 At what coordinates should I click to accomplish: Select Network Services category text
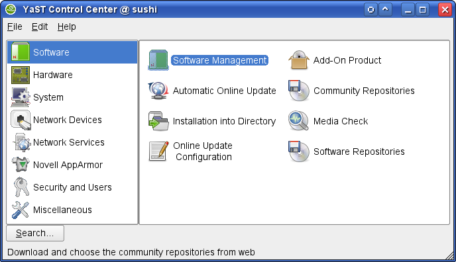(69, 142)
